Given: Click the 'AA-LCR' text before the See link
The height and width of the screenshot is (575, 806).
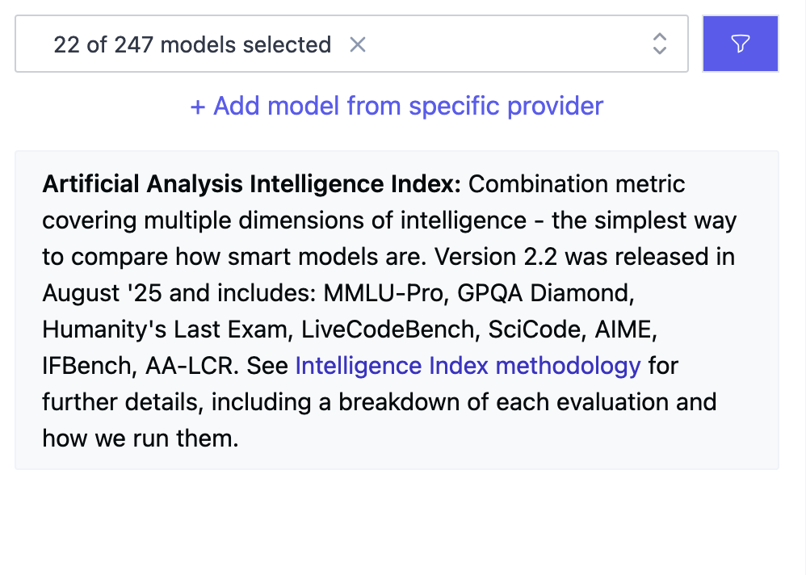Looking at the screenshot, I should [x=191, y=366].
